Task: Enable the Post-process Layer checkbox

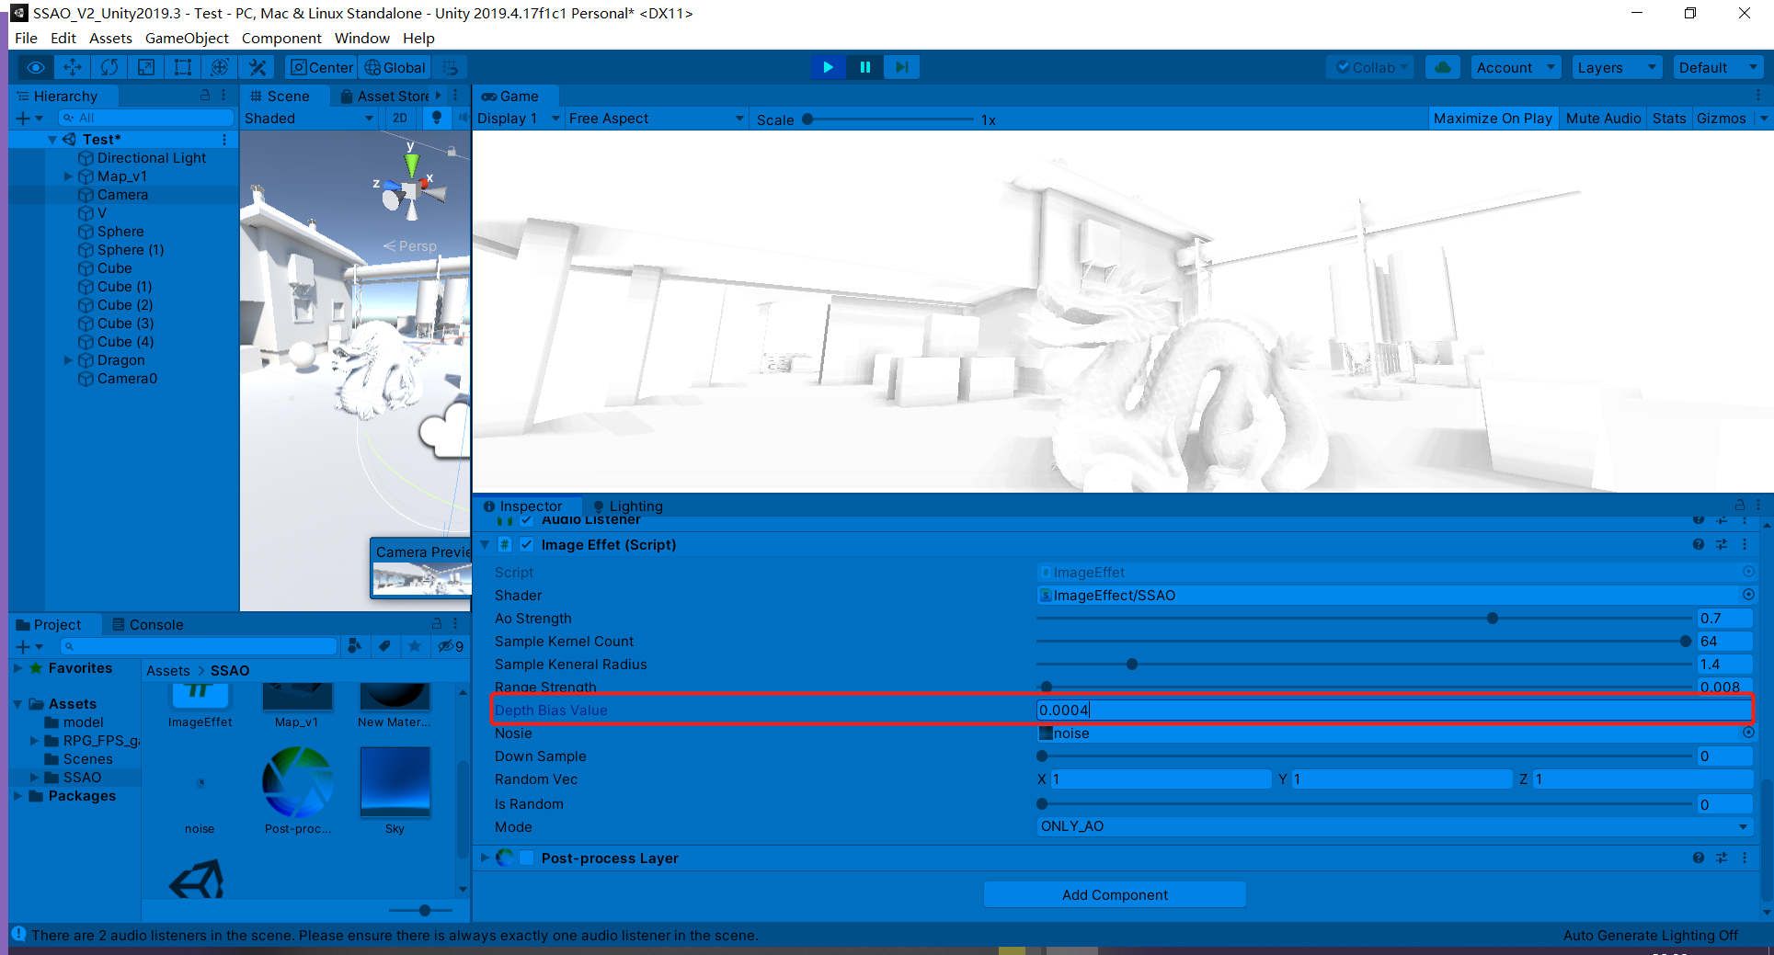Action: [x=527, y=858]
